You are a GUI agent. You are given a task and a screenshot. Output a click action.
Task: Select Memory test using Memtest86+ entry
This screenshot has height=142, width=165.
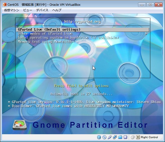coord(46,42)
